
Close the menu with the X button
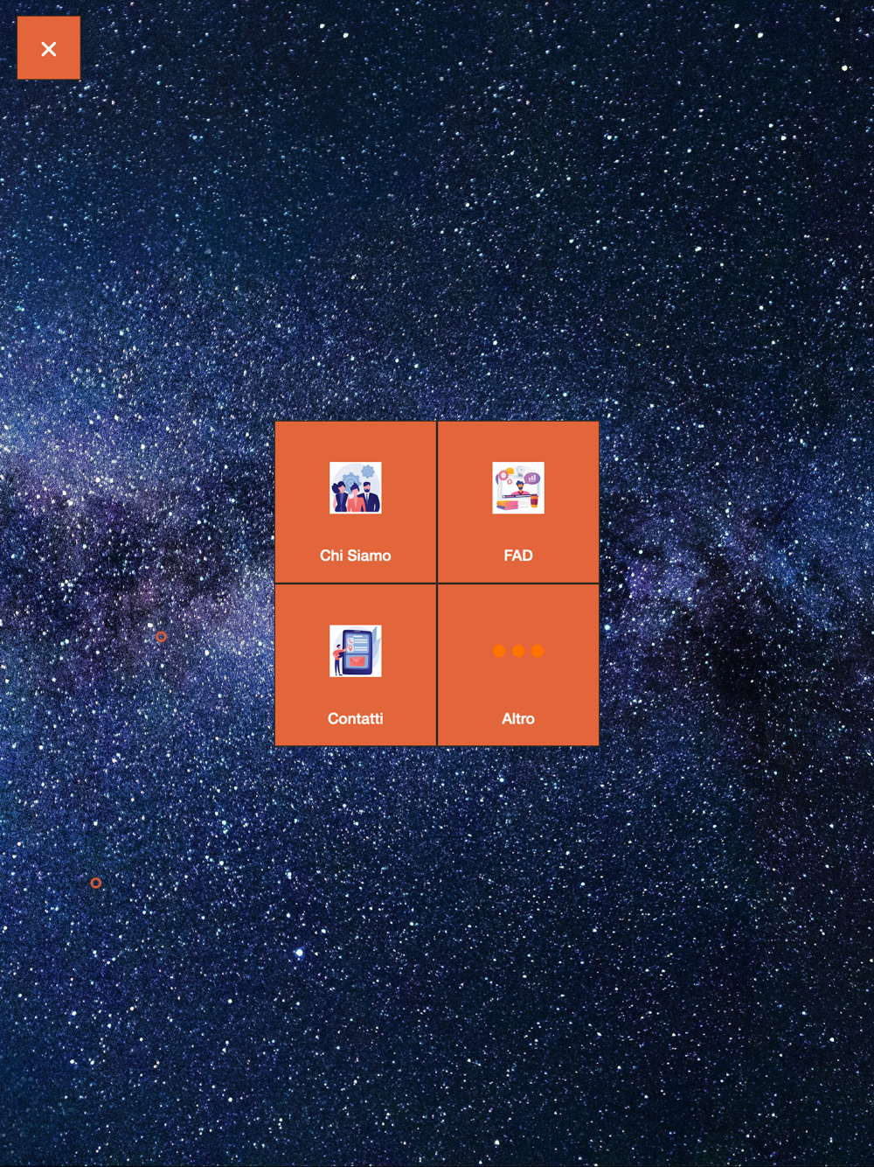(x=49, y=48)
